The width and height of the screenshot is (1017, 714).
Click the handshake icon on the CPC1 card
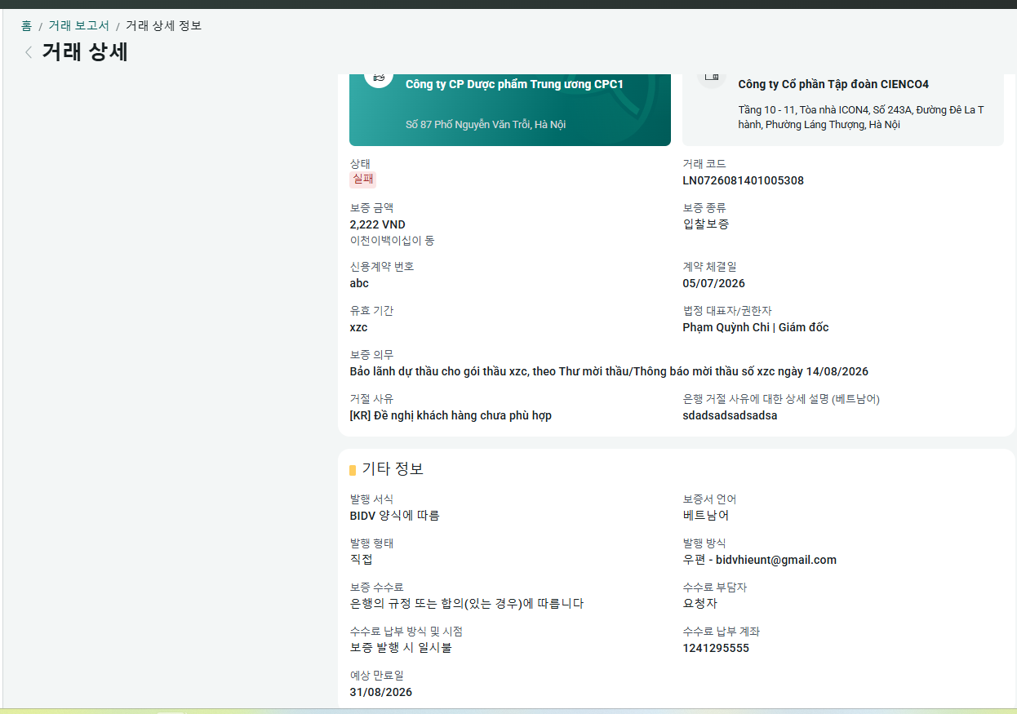[x=378, y=76]
